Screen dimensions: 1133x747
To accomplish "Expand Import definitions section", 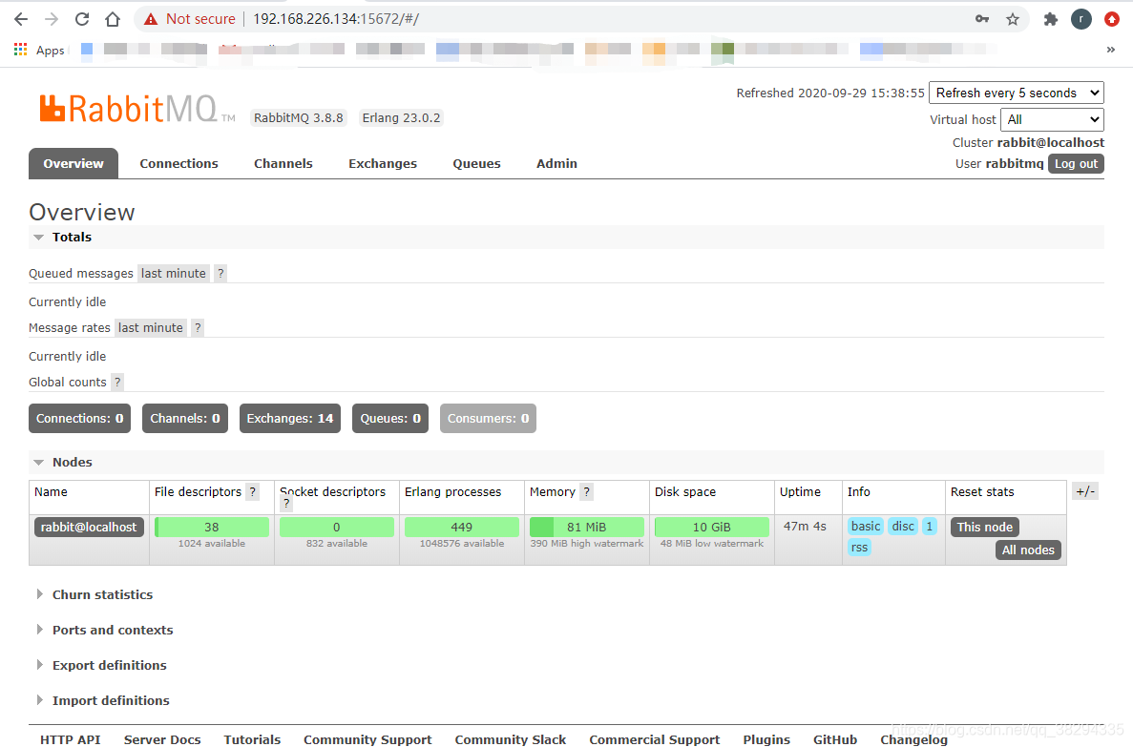I will (102, 701).
